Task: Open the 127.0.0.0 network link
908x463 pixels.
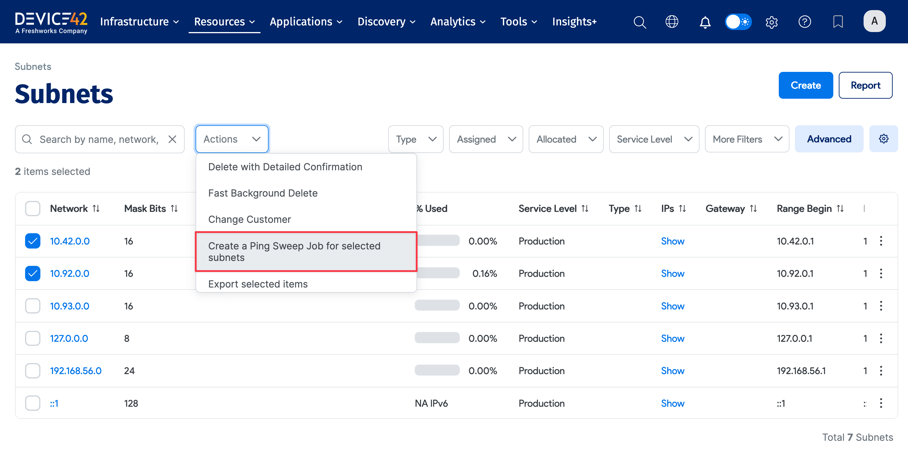Action: tap(69, 338)
